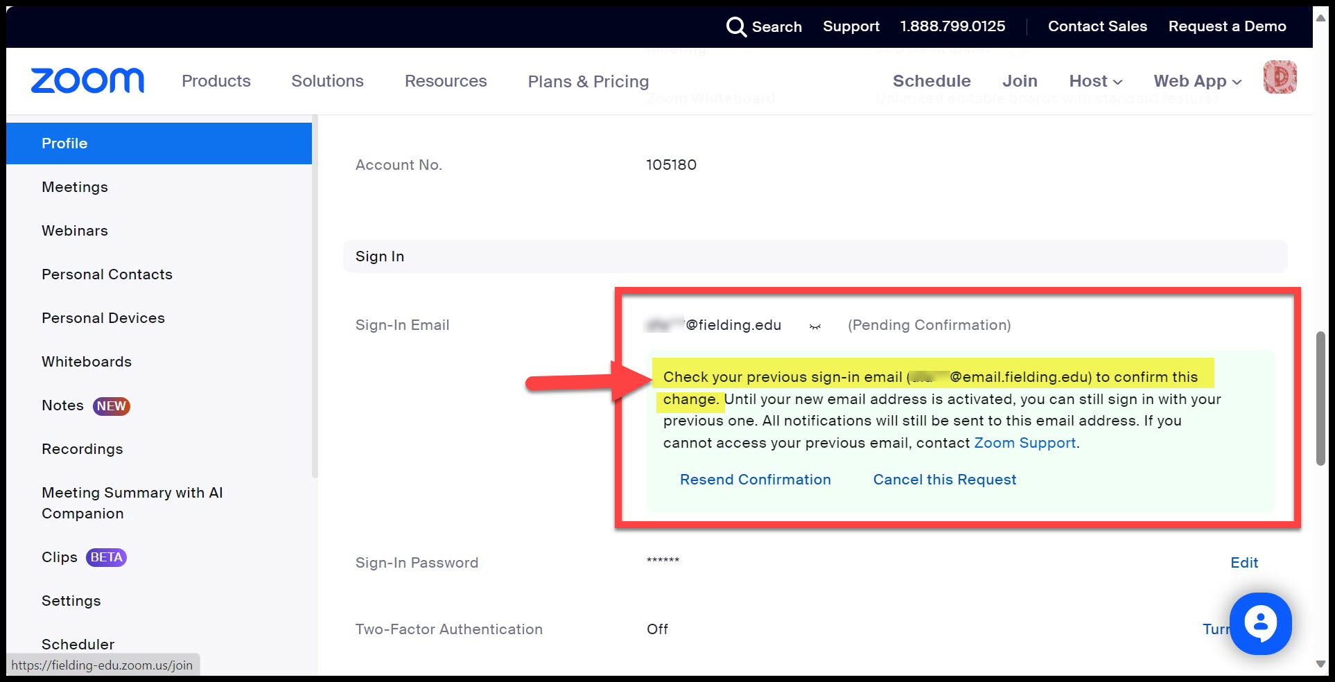This screenshot has width=1335, height=682.
Task: Open the search magnifier icon
Action: 735,27
